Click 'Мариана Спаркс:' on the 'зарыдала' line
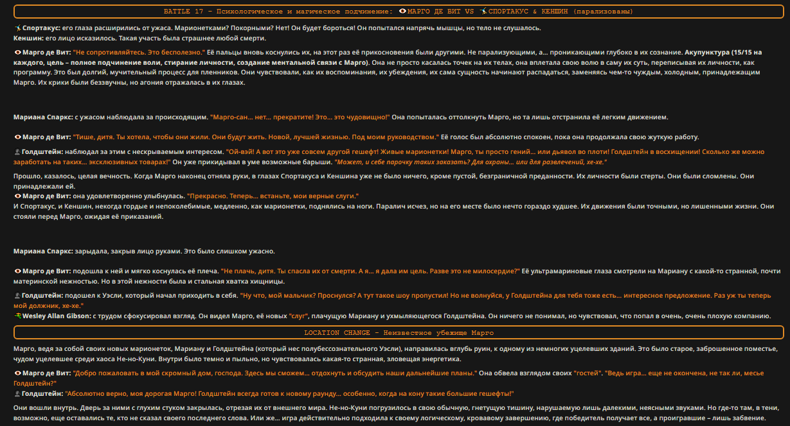The height and width of the screenshot is (426, 790). click(43, 251)
